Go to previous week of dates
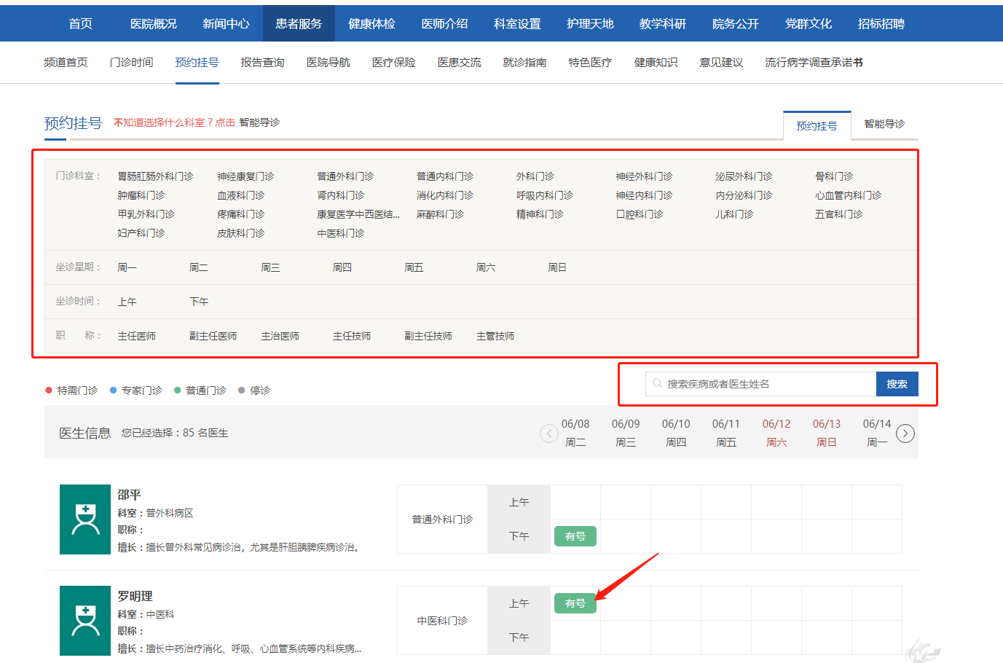 [548, 433]
